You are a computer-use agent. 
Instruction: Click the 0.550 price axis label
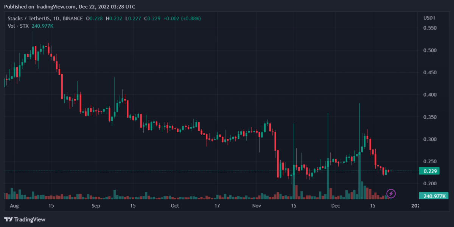(429, 28)
